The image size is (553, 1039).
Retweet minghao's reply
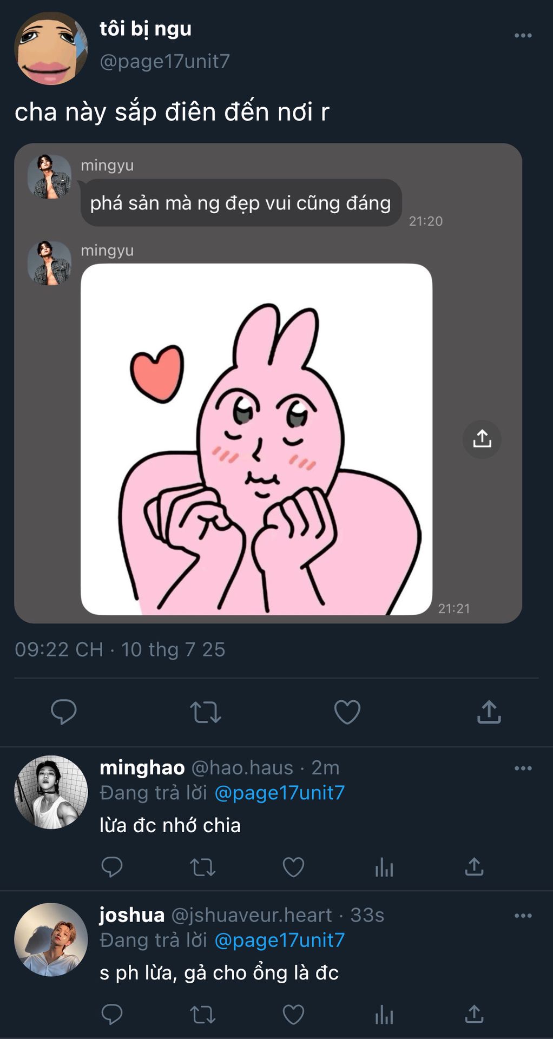pos(203,867)
